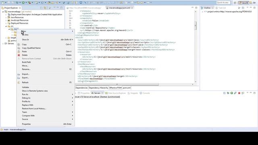This screenshot has width=258, height=145.
Task: Stop the server with red square icon
Action: point(239,93)
